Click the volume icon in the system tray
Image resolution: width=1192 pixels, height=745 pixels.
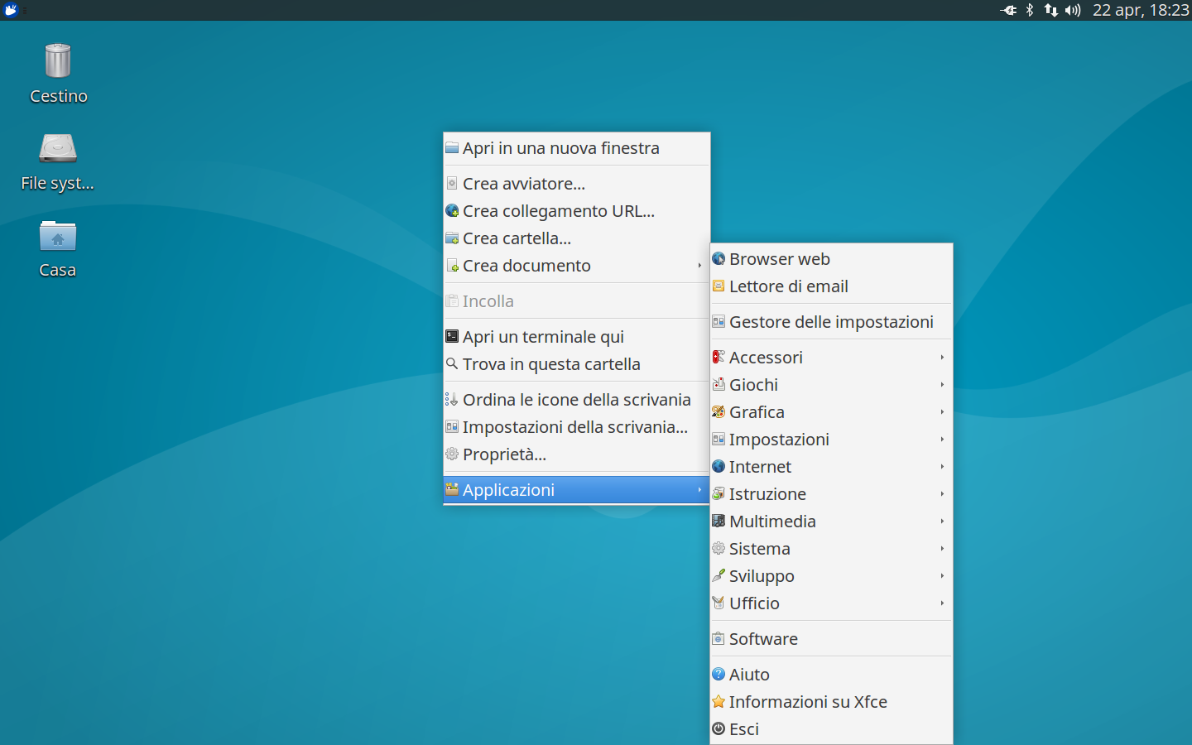pos(1072,11)
